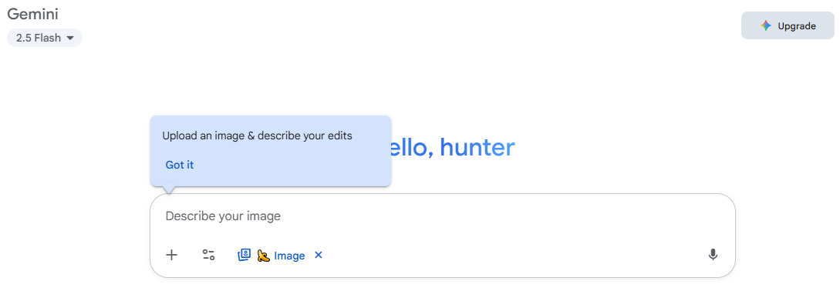Click empty space right of Image chip

[x=509, y=256]
